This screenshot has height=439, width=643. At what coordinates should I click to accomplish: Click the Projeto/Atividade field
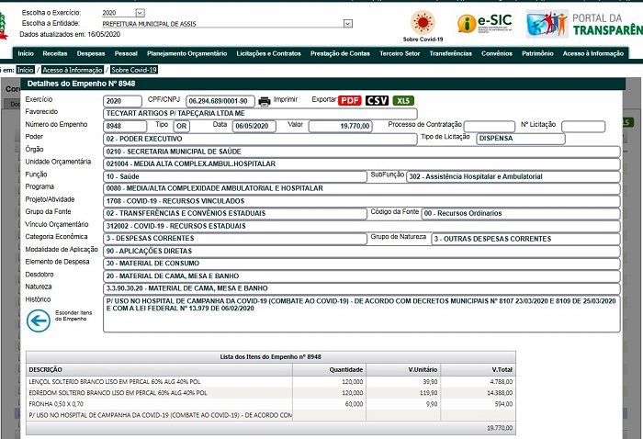pyautogui.click(x=362, y=201)
